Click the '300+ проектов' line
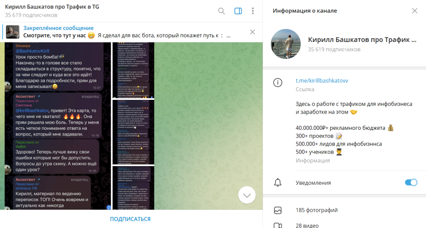 (319, 136)
